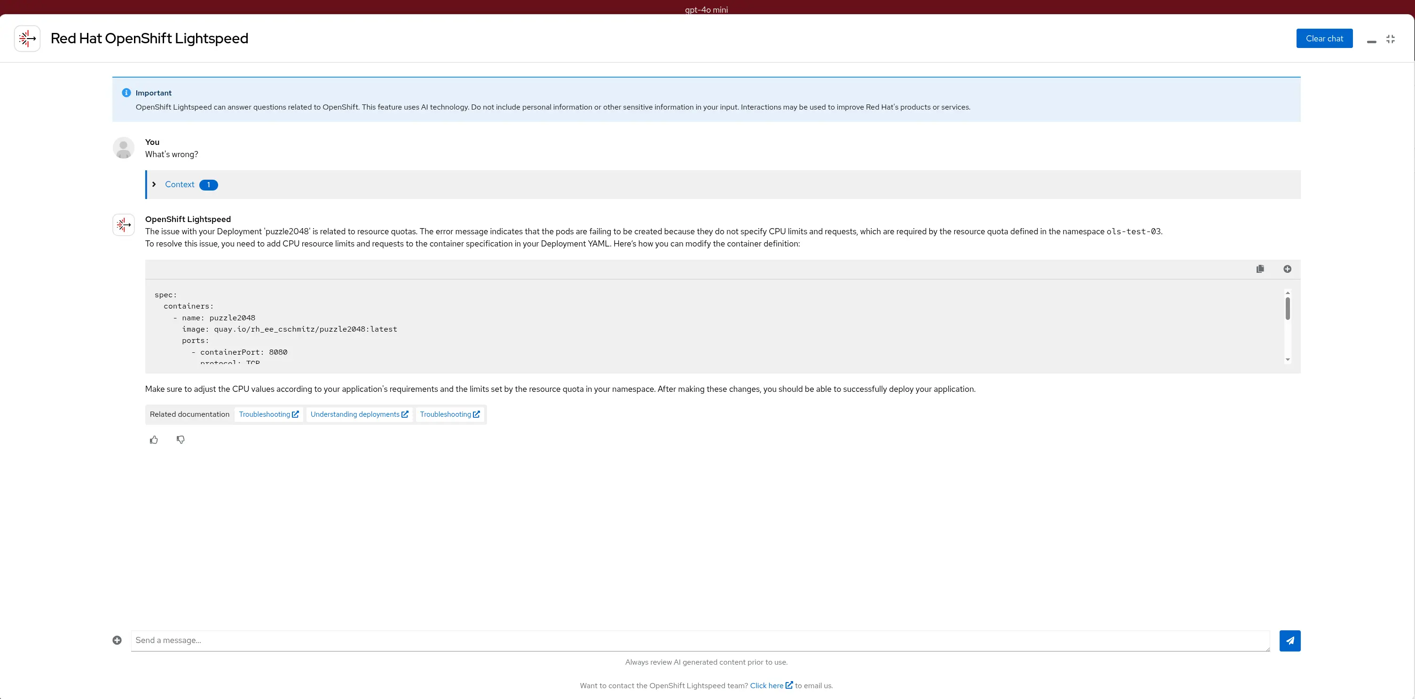Click the Red Hat OpenShift Lightspeed heading
Screen dimensions: 1415x699
(x=149, y=39)
